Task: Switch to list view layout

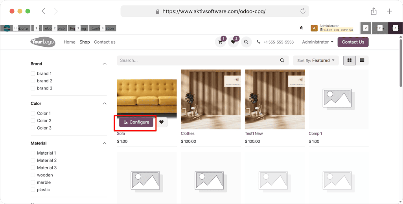Action: click(x=362, y=60)
